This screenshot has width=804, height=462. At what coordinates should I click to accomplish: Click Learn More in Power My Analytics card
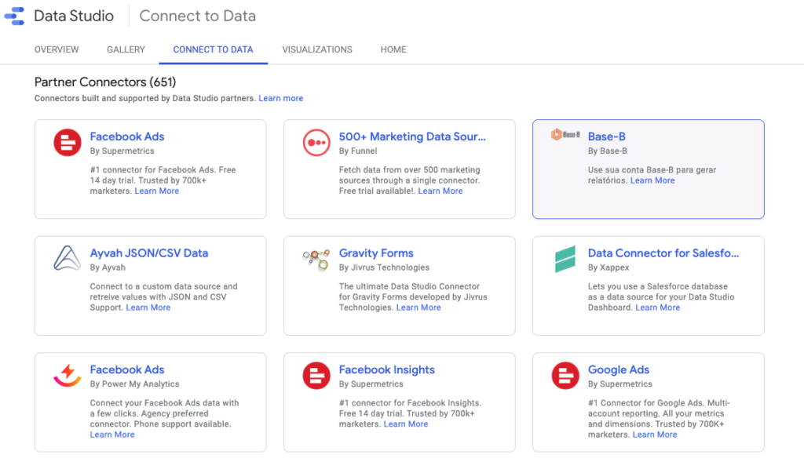[112, 435]
